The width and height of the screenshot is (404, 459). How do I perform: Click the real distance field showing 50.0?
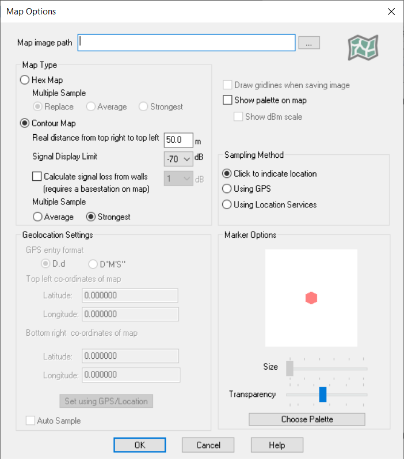click(178, 140)
